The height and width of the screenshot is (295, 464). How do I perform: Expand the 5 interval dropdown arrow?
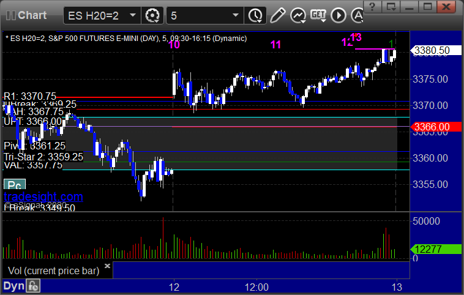(236, 15)
